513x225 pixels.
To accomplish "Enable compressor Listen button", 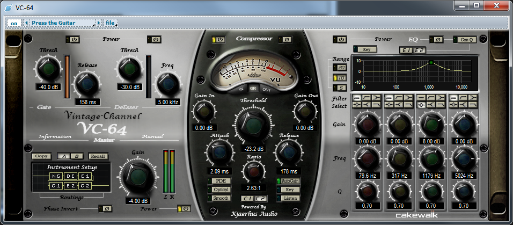I will [x=289, y=198].
